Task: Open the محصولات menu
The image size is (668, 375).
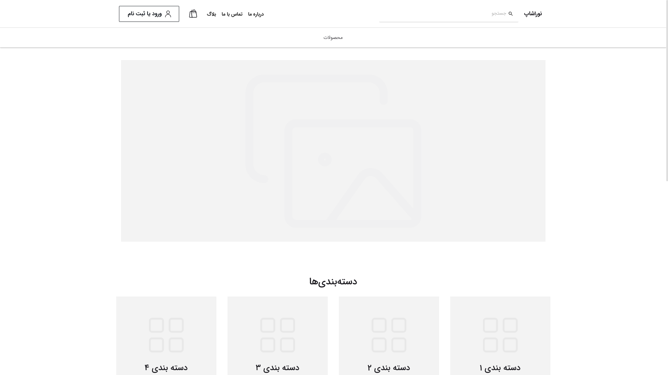Action: pyautogui.click(x=333, y=37)
